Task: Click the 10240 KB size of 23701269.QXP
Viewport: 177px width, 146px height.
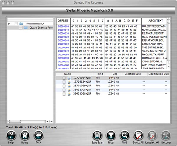Action: (113, 86)
